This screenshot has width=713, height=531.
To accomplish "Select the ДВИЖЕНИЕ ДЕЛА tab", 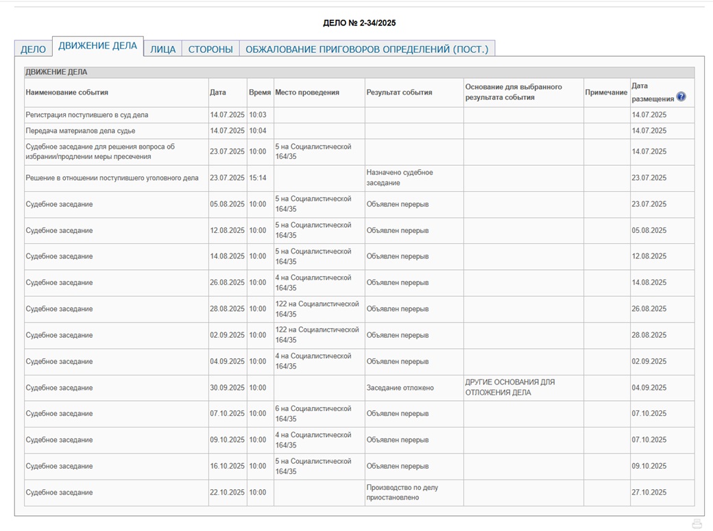I will [x=97, y=46].
